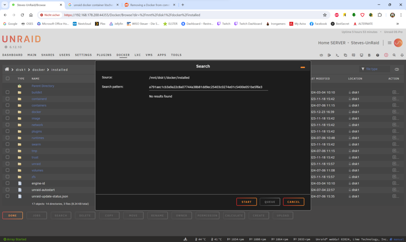This screenshot has width=406, height=242.
Task: Click the Array Started status text
Action: click(17, 239)
